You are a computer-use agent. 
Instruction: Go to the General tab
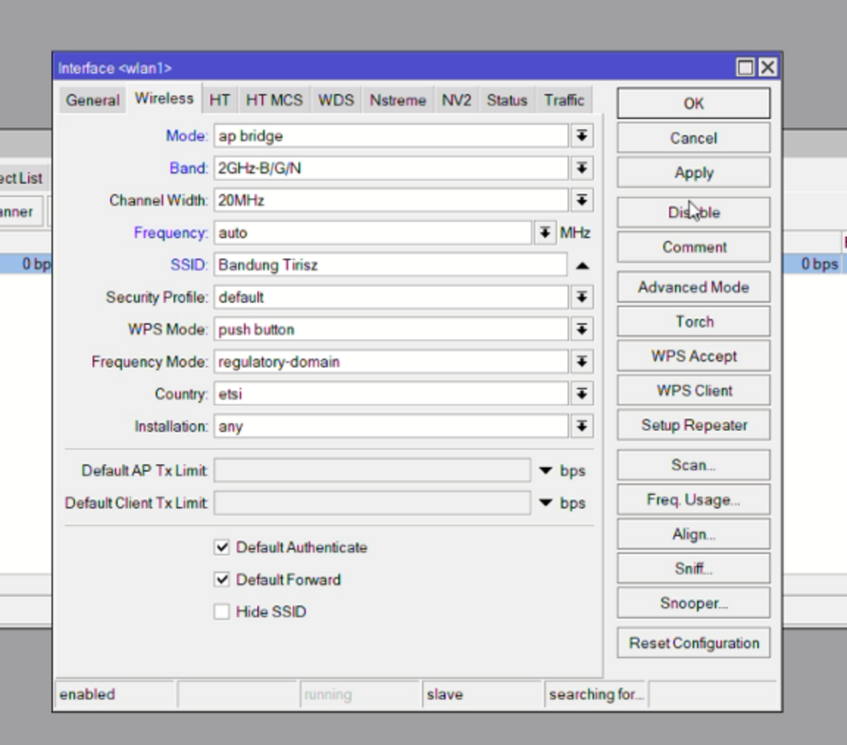tap(93, 100)
